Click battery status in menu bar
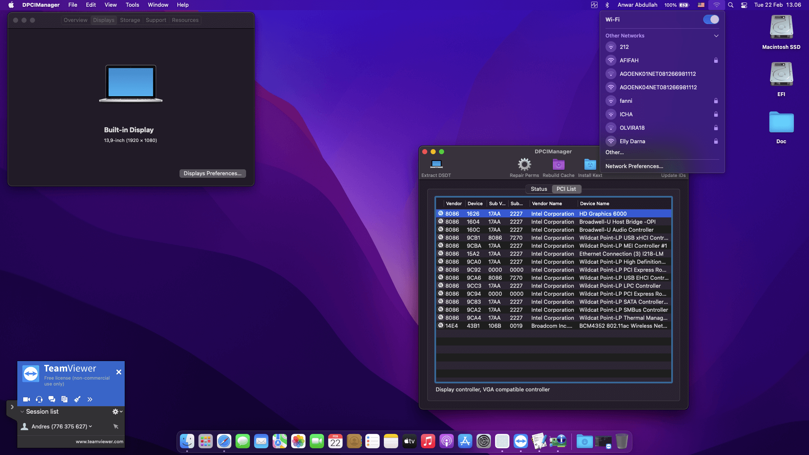The image size is (809, 455). point(677,5)
